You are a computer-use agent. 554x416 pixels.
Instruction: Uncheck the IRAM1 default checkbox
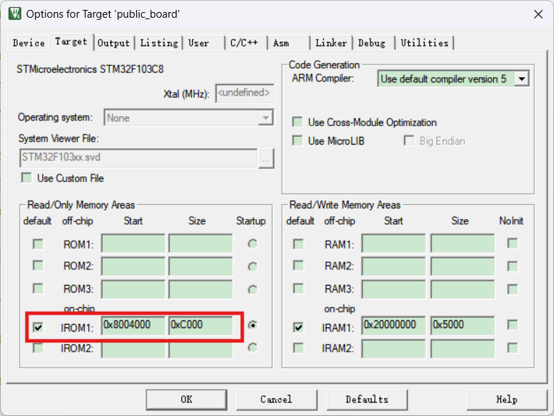tap(298, 327)
